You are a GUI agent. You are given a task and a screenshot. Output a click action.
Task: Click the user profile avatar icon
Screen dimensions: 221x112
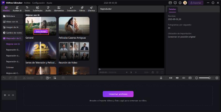pos(185,3)
